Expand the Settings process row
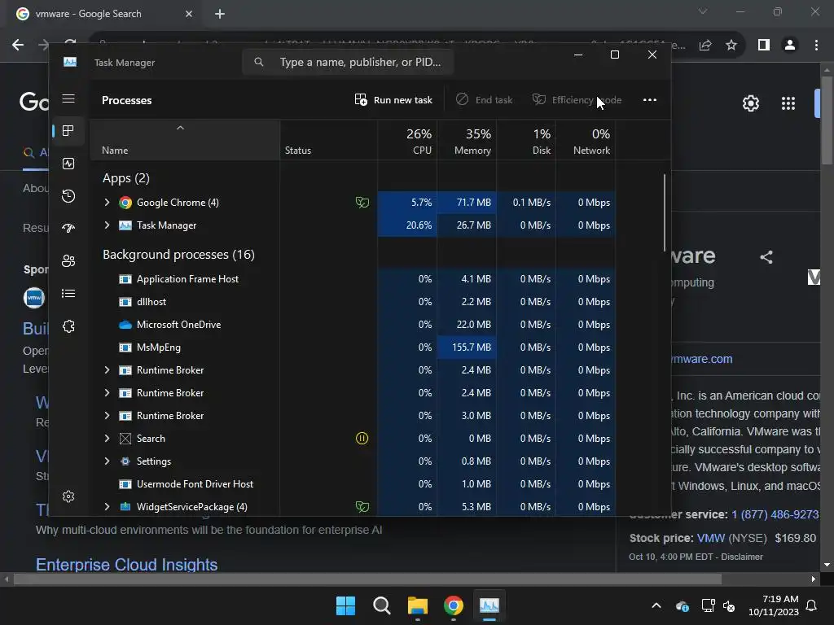 pos(107,461)
